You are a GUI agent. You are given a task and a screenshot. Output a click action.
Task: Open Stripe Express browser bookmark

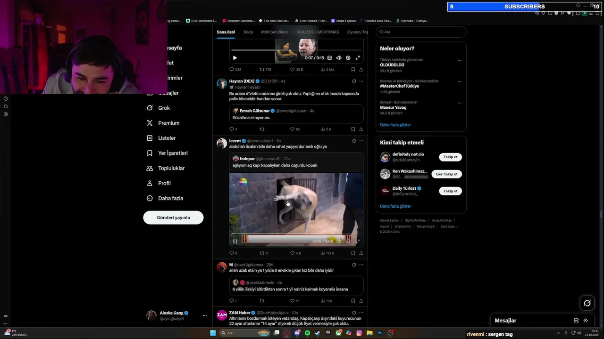[344, 21]
